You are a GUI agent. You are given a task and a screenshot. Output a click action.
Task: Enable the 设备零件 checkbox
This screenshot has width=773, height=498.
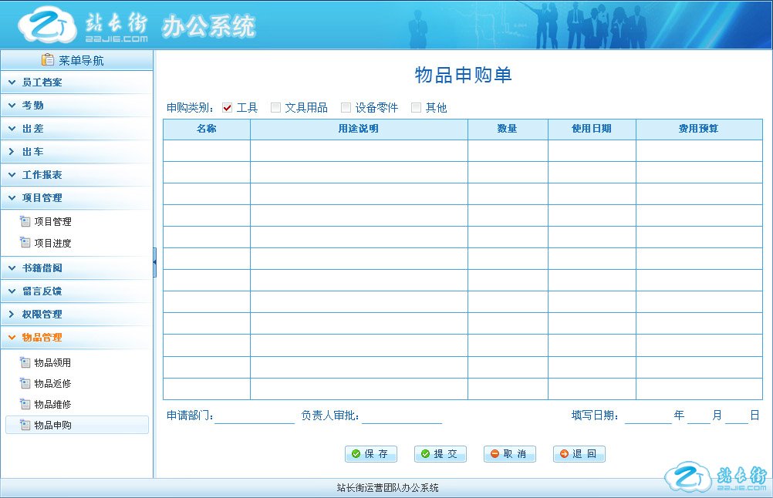tap(346, 108)
